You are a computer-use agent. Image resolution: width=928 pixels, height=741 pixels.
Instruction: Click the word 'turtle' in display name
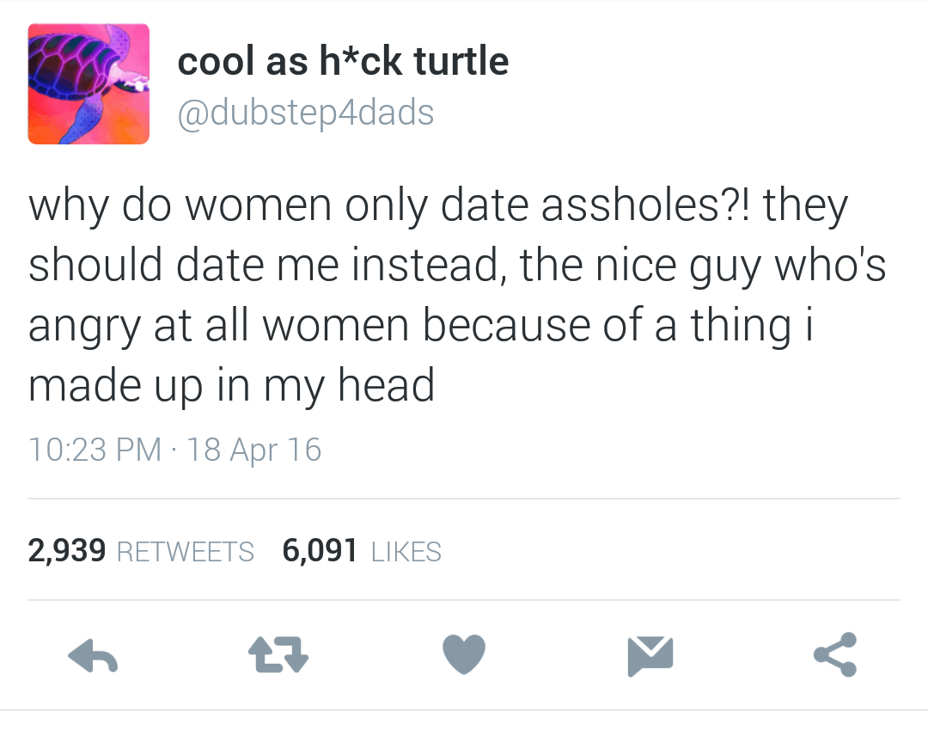(461, 61)
